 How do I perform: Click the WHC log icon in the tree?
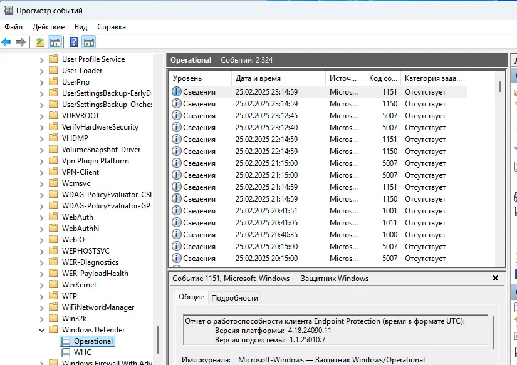tap(66, 352)
